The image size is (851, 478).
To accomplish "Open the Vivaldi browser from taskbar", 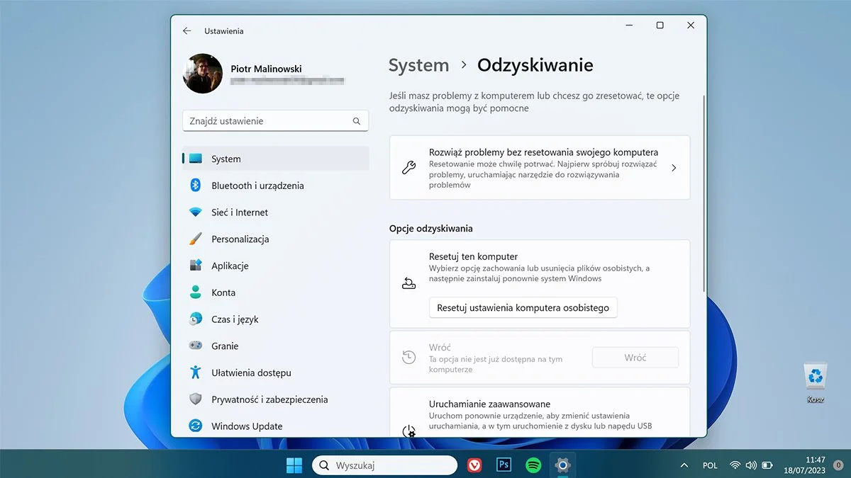I will coord(474,465).
